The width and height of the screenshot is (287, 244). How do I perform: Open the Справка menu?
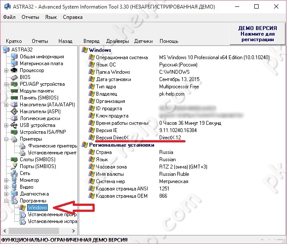click(x=73, y=17)
